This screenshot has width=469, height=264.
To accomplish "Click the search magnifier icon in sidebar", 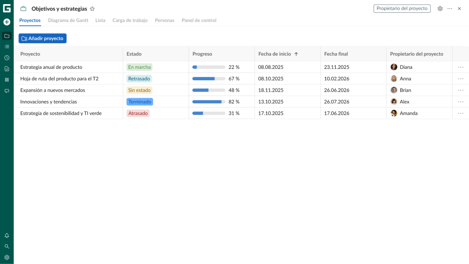I will (x=7, y=247).
